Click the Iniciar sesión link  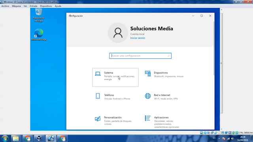coord(138,38)
